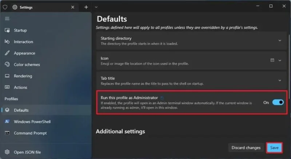The width and height of the screenshot is (291, 159).
Task: Click the Windows PowerShell profile icon
Action: pyautogui.click(x=7, y=122)
